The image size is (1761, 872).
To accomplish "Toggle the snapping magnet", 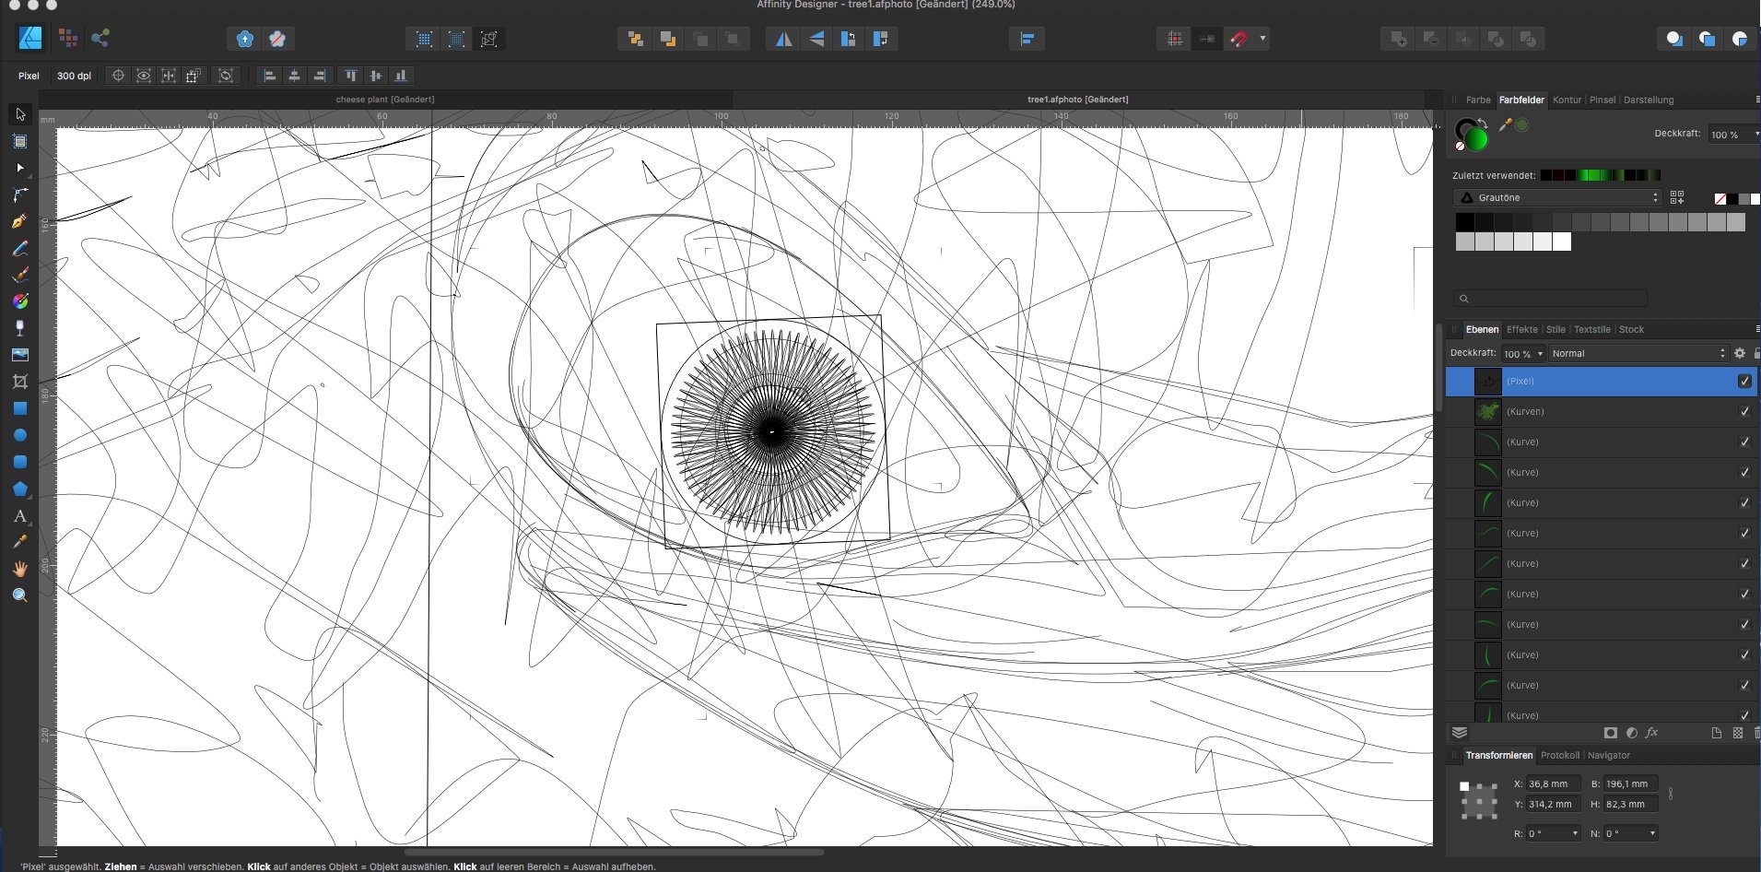I will click(1239, 39).
